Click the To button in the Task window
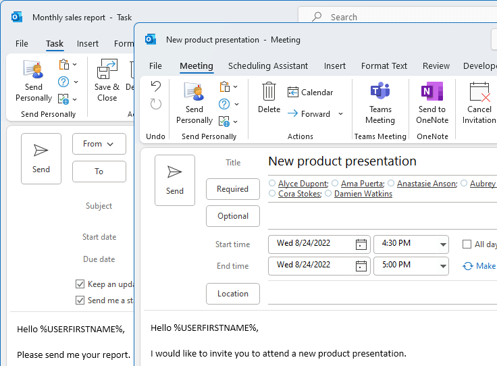This screenshot has height=366, width=497. pos(99,172)
